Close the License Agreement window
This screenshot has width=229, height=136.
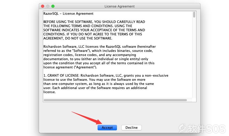point(43,6)
